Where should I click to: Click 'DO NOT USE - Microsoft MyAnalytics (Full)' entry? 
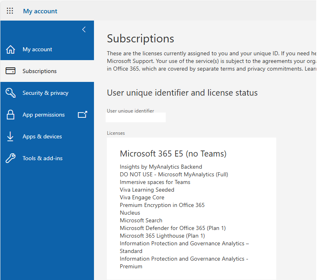pos(174,174)
